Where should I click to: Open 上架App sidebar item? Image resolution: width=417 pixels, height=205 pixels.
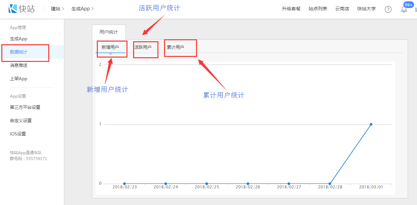tap(19, 79)
